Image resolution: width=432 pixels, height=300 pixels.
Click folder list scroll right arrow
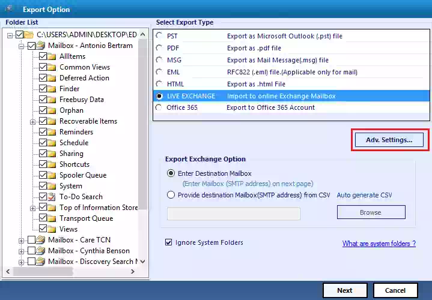pos(133,272)
